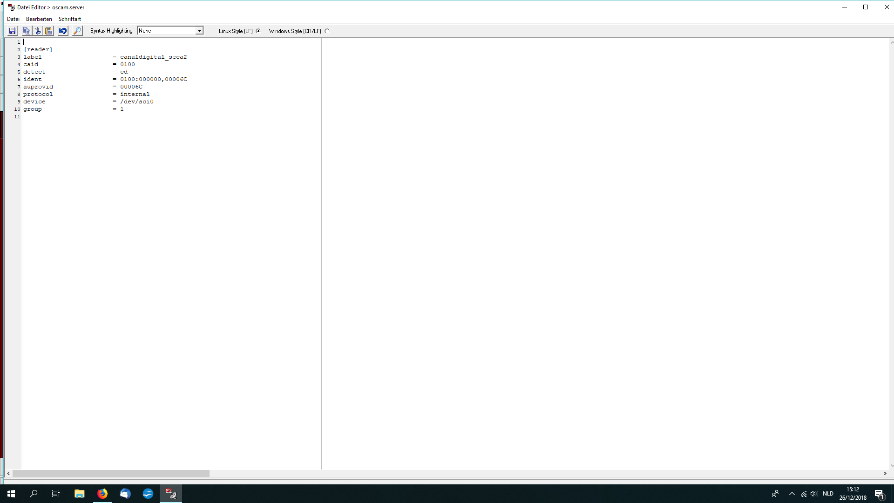
Task: Click the Cut scissors icon
Action: (x=38, y=31)
